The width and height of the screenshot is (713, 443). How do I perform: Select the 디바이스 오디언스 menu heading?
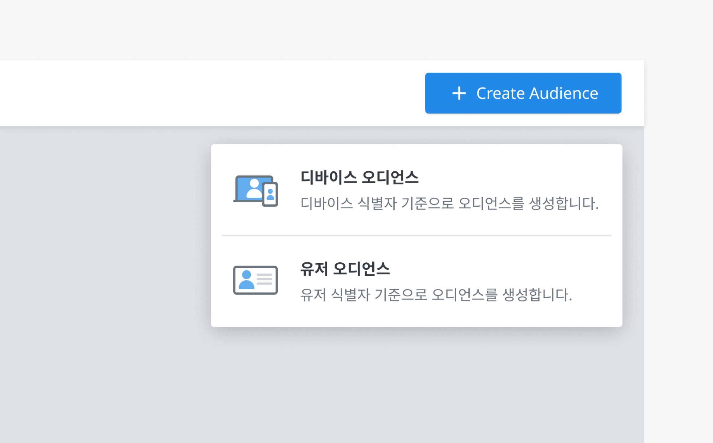click(360, 178)
